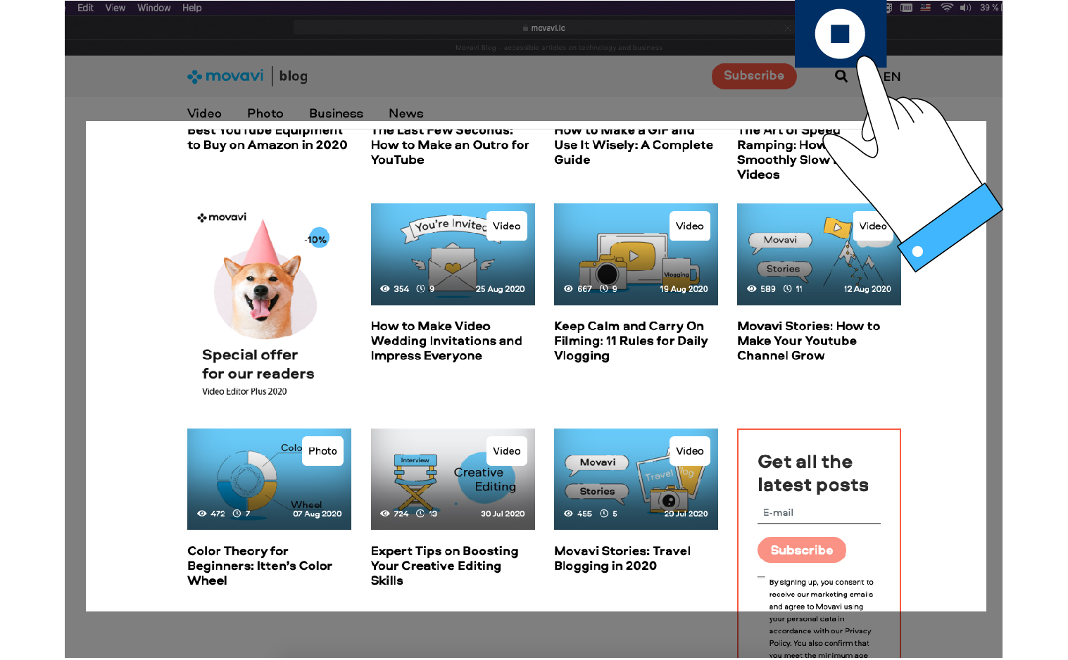
Task: Click the Color Wheel thumbnail image
Action: pos(269,479)
